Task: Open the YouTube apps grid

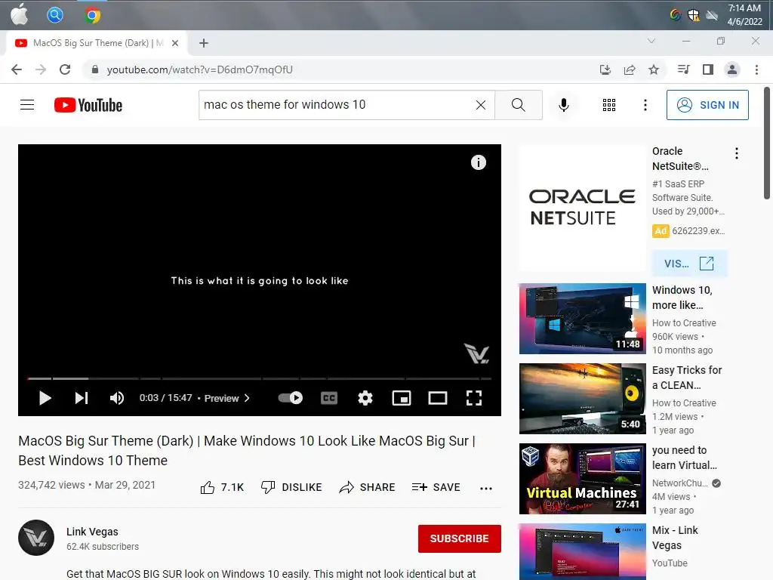Action: [609, 104]
